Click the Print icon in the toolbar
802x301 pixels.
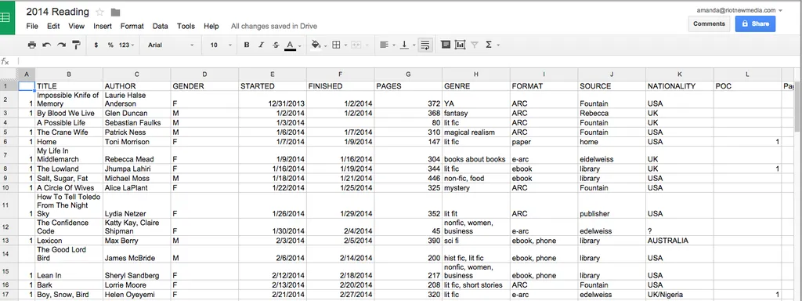[31, 45]
